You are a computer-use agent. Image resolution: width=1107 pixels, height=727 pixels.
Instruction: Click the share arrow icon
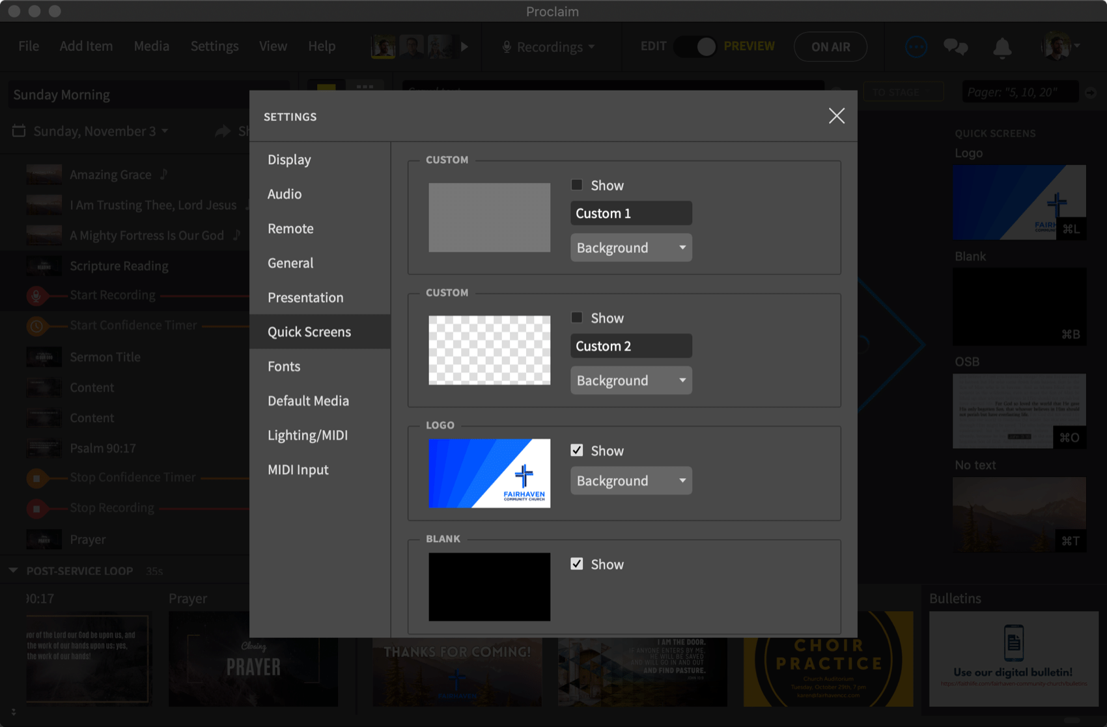(223, 131)
